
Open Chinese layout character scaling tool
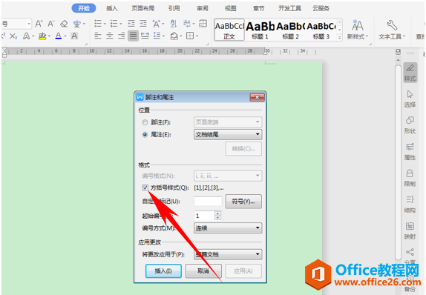click(157, 24)
